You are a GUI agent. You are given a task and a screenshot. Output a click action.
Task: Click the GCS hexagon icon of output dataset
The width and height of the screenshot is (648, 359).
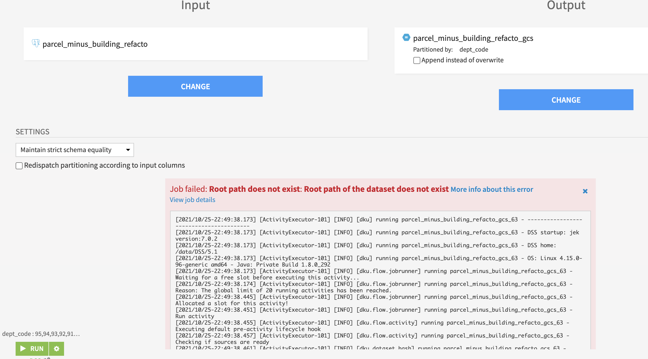click(406, 37)
